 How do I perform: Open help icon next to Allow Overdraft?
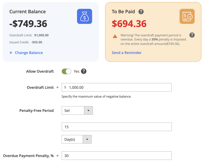[84, 71]
